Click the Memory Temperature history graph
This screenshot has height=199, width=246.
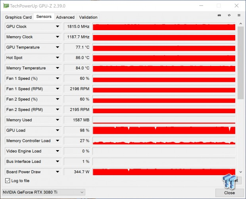pos(164,68)
